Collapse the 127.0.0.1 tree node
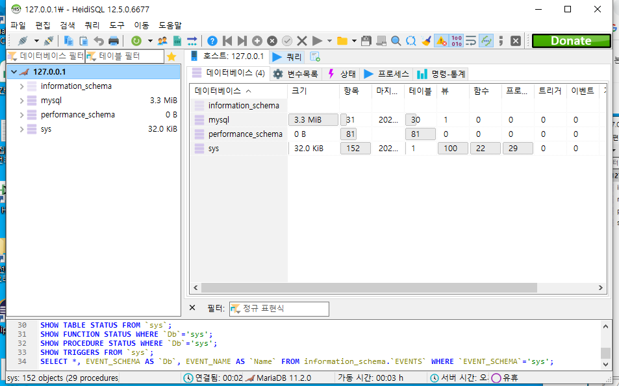Image resolution: width=619 pixels, height=386 pixels. click(x=14, y=72)
